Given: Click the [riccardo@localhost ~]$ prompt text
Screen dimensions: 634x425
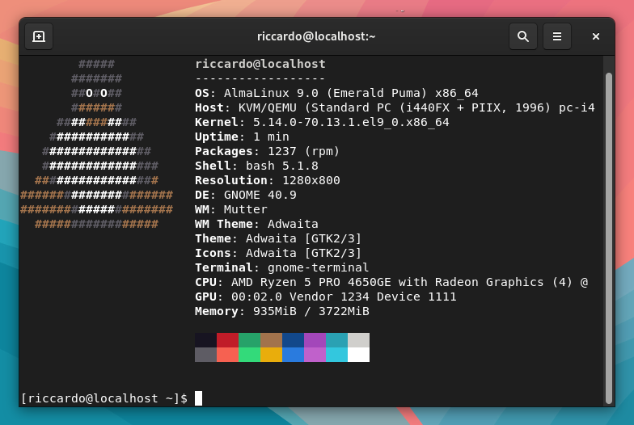Looking at the screenshot, I should 104,398.
